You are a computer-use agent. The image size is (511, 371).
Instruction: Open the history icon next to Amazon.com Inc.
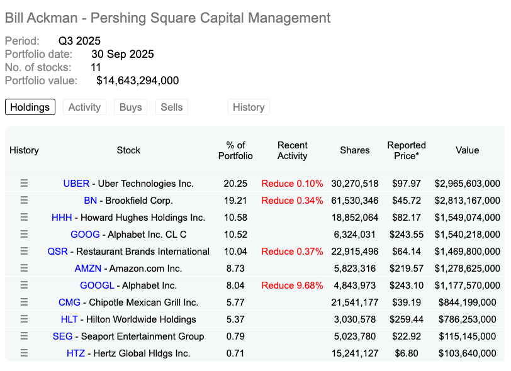pyautogui.click(x=24, y=268)
